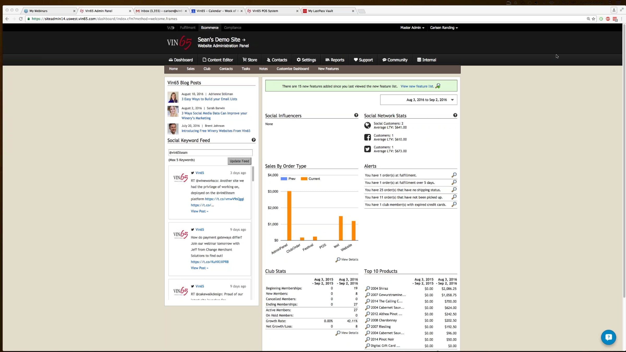
Task: Select the Club dashboard tab
Action: (x=207, y=69)
